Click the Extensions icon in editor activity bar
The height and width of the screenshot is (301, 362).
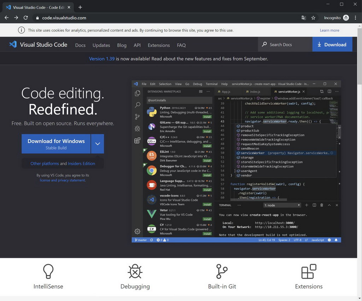(x=138, y=140)
